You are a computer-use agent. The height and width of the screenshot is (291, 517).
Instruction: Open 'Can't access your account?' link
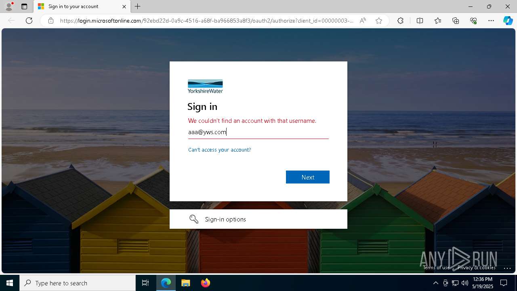[219, 150]
